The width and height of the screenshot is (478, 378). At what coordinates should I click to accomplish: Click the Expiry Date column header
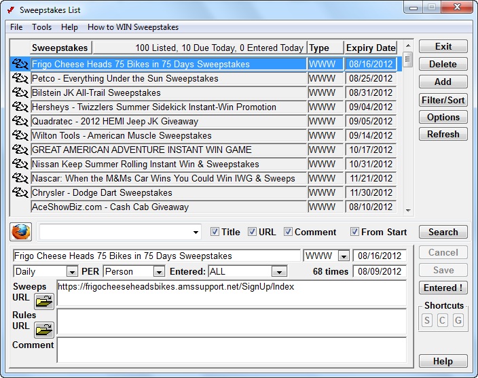coord(371,48)
